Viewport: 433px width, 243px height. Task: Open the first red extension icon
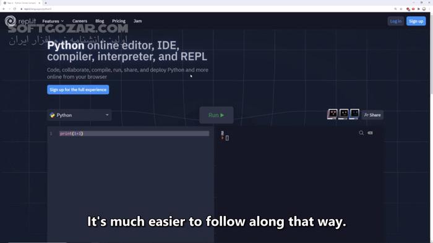click(x=408, y=9)
